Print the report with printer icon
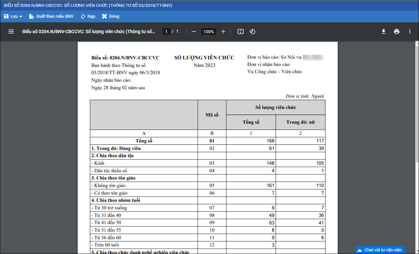Screen dimensions: 419x254 coord(397,32)
